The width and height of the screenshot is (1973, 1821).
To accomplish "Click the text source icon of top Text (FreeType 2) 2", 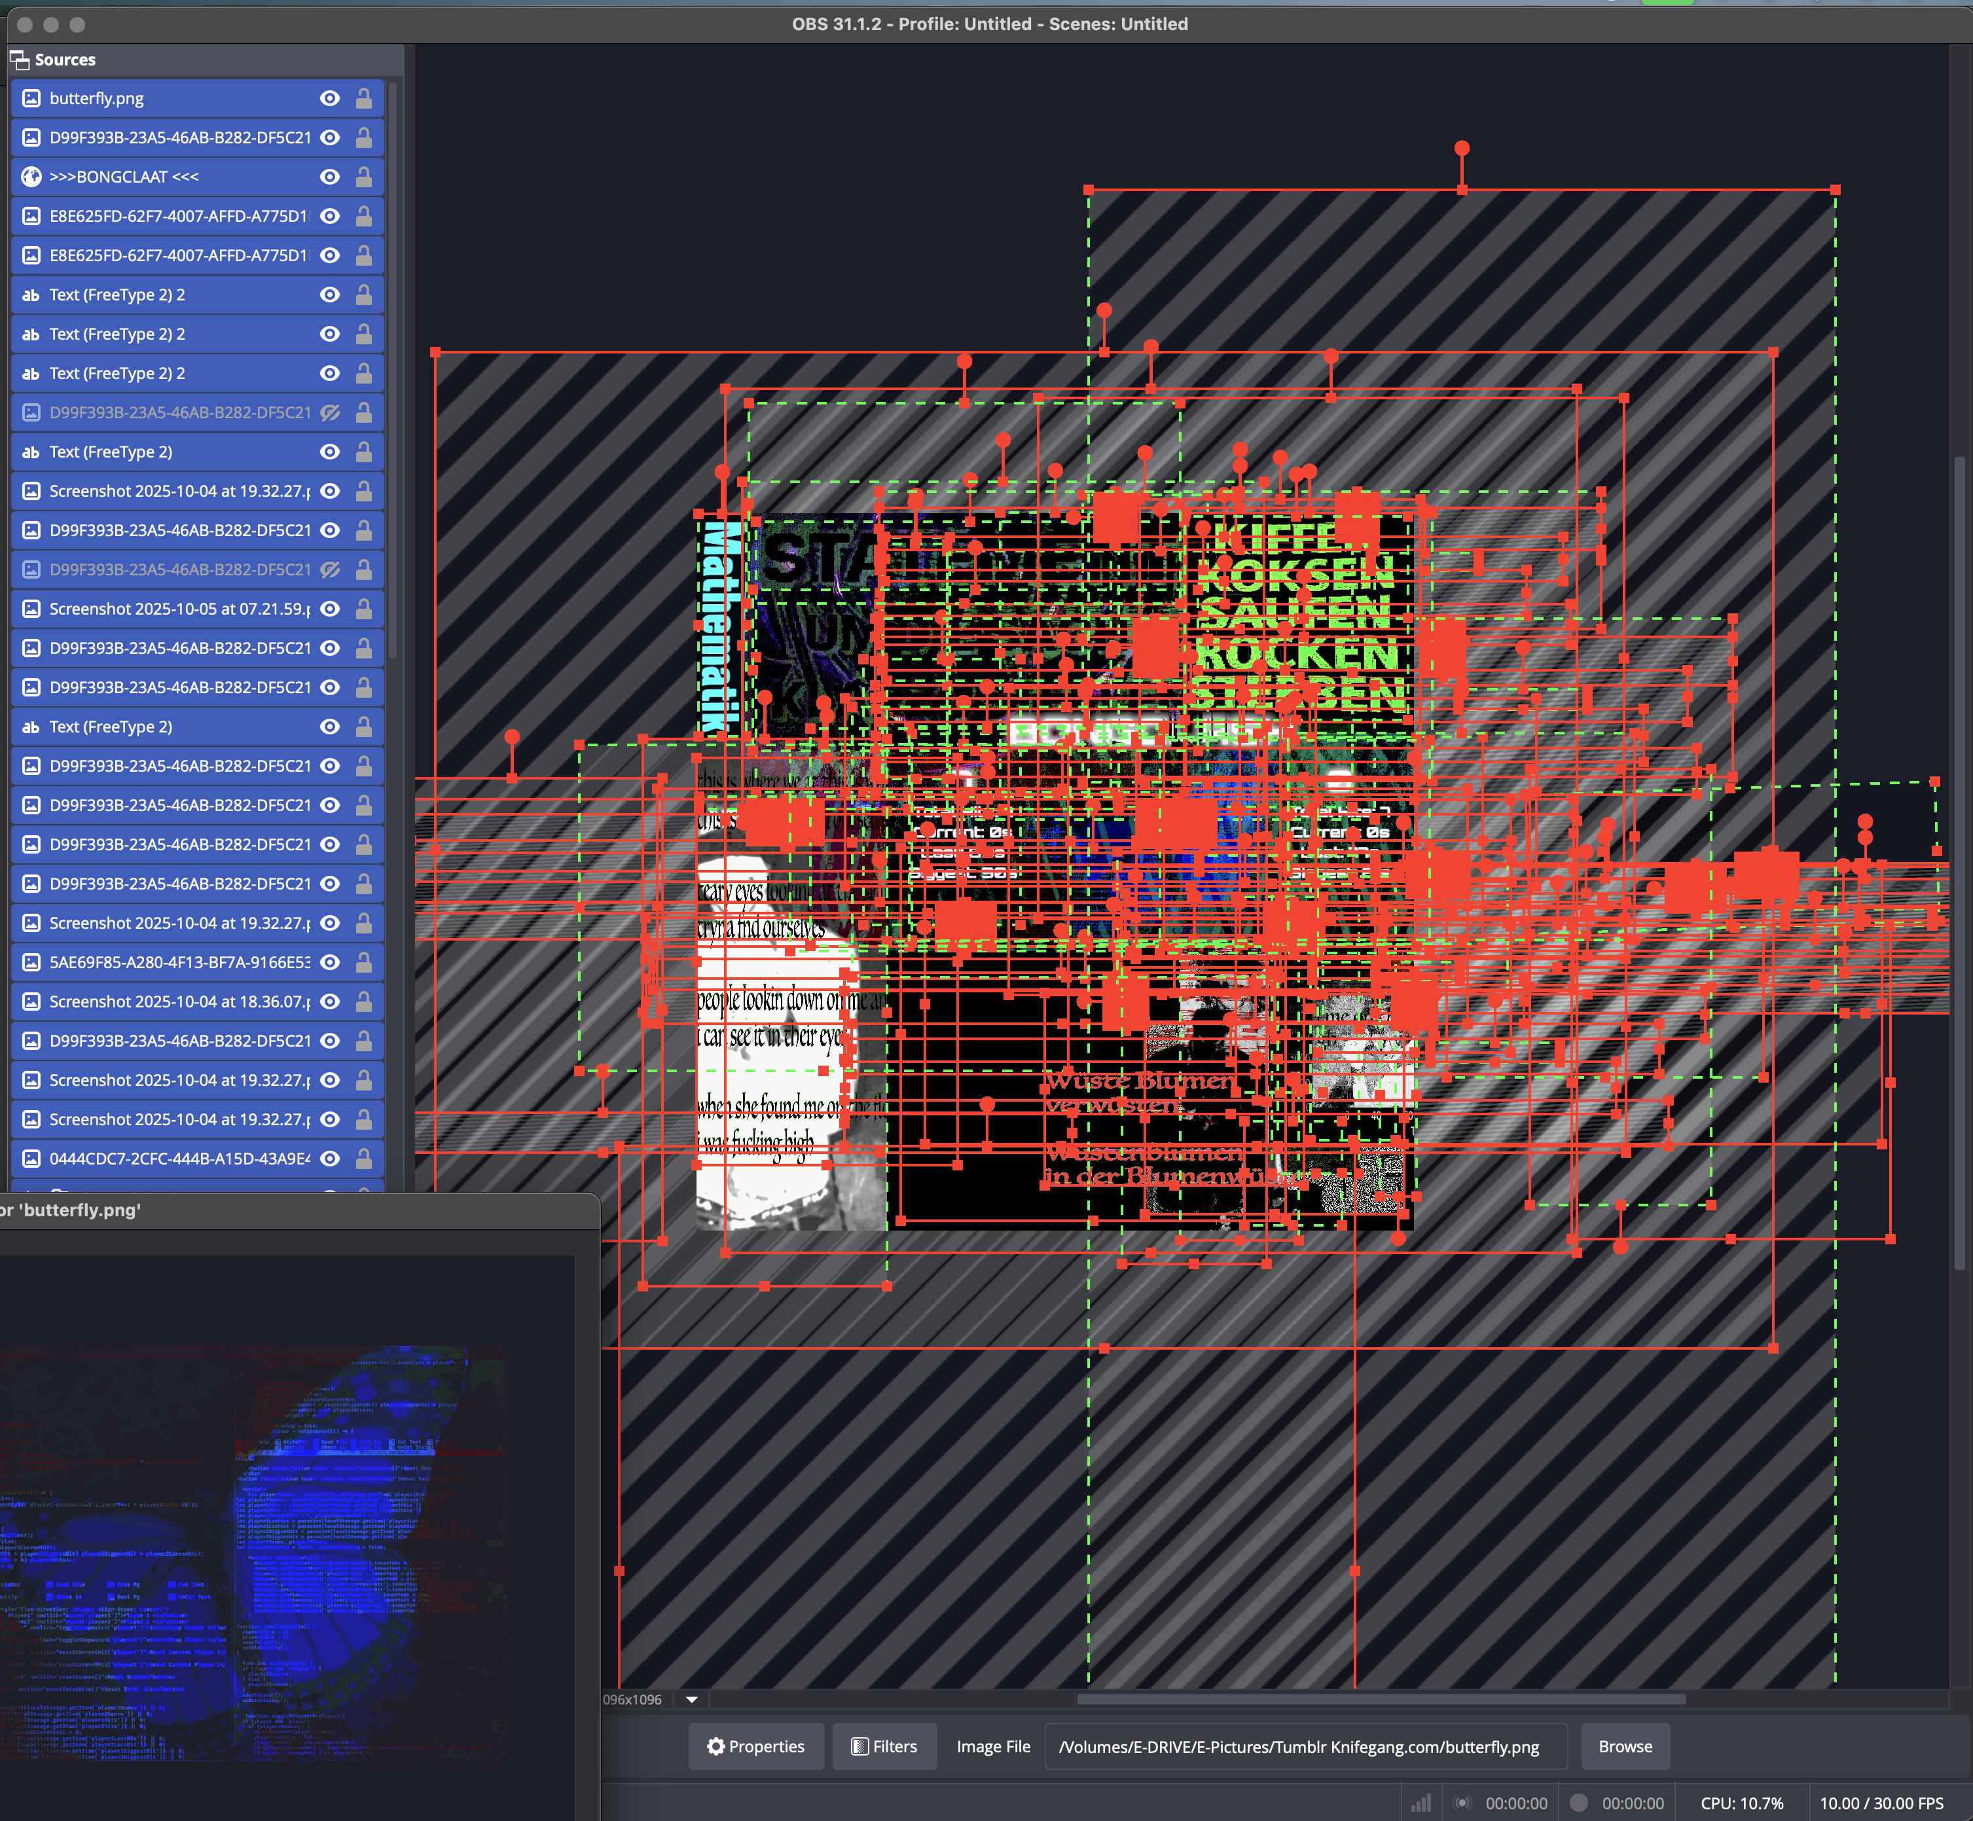I will click(31, 296).
